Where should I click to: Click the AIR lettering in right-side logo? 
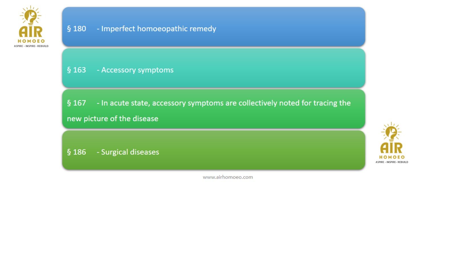tap(392, 148)
